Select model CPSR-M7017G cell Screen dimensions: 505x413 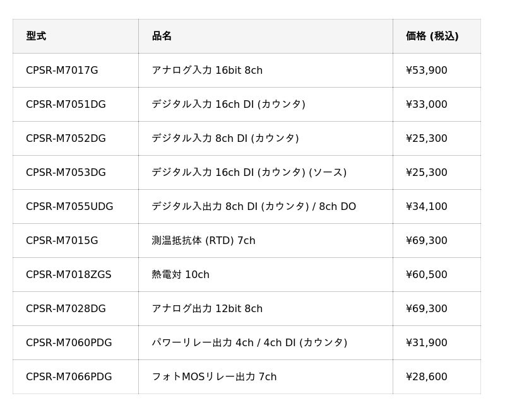pos(62,70)
